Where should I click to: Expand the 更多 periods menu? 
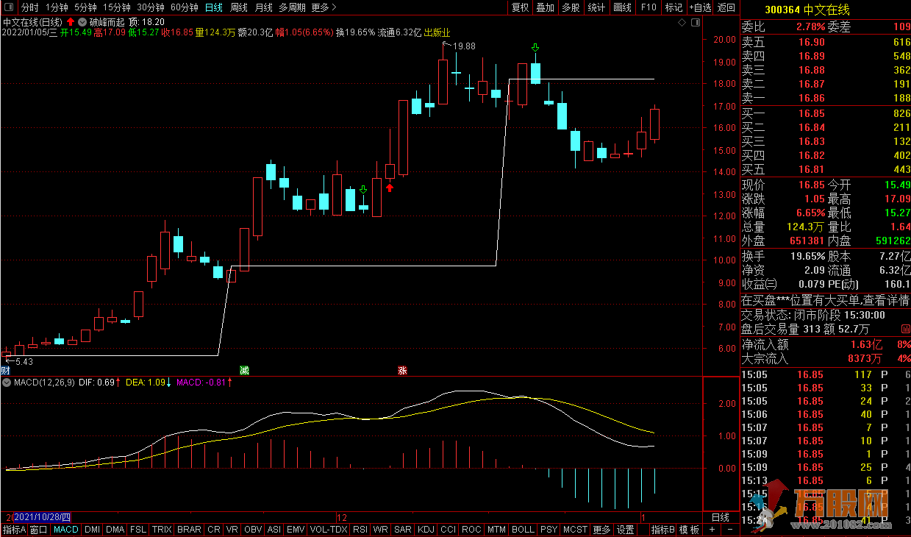click(324, 7)
